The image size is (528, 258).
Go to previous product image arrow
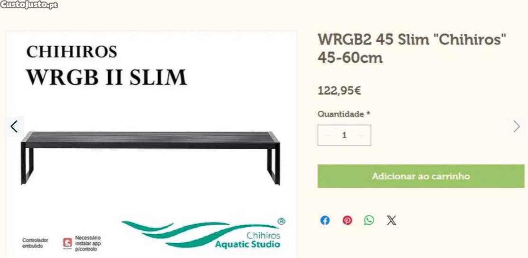14,127
